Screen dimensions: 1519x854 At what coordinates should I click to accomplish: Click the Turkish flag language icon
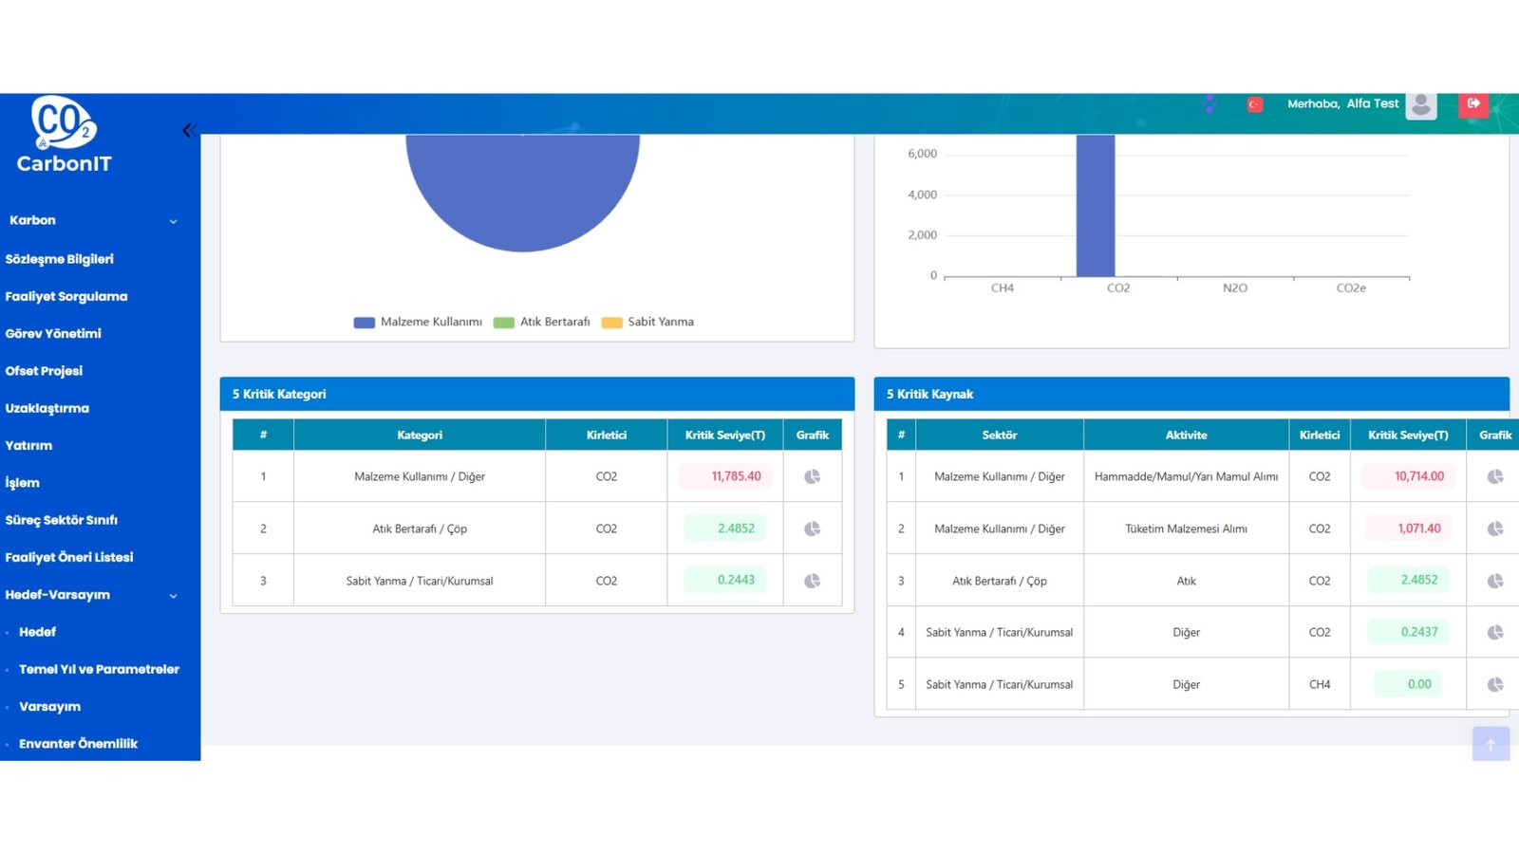pyautogui.click(x=1254, y=104)
